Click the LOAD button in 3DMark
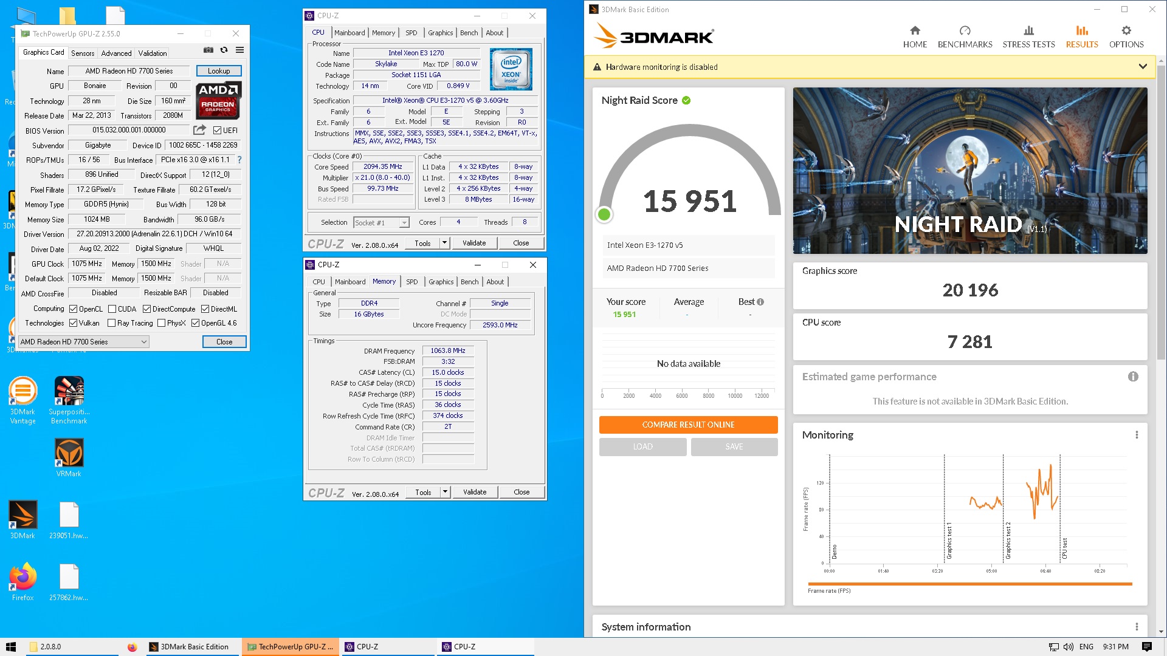 click(x=642, y=446)
